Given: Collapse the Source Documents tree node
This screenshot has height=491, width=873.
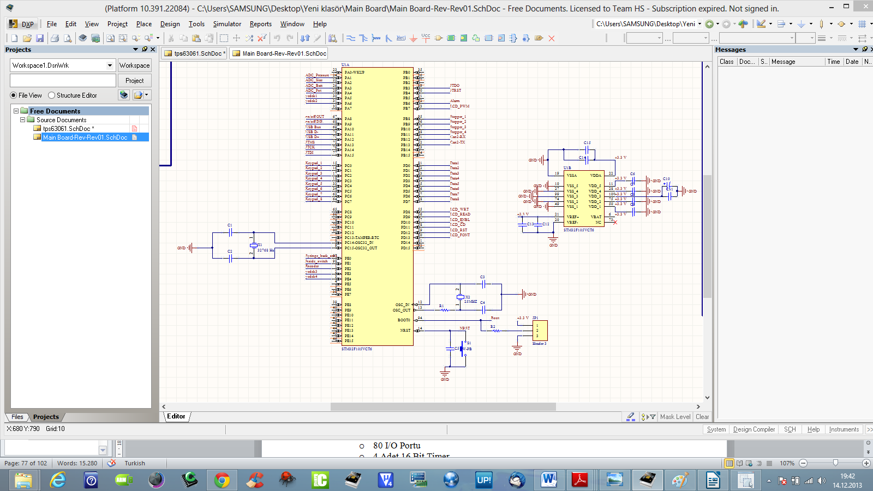Looking at the screenshot, I should pyautogui.click(x=22, y=119).
